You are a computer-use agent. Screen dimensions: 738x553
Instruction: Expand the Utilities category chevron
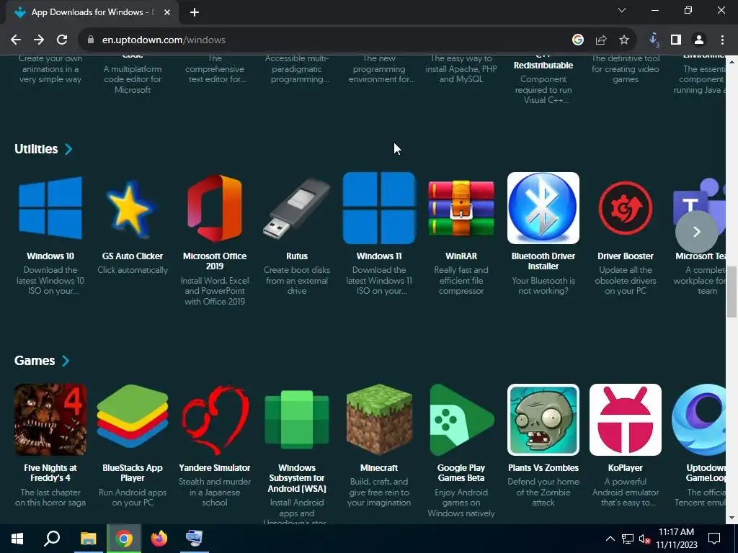point(68,149)
